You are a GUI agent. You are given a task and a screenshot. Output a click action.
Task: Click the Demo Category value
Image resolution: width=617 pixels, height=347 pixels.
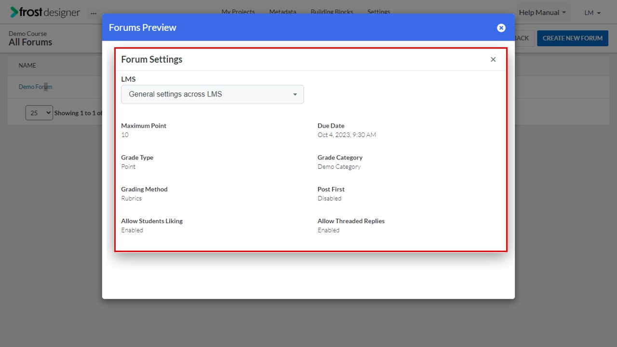click(339, 167)
